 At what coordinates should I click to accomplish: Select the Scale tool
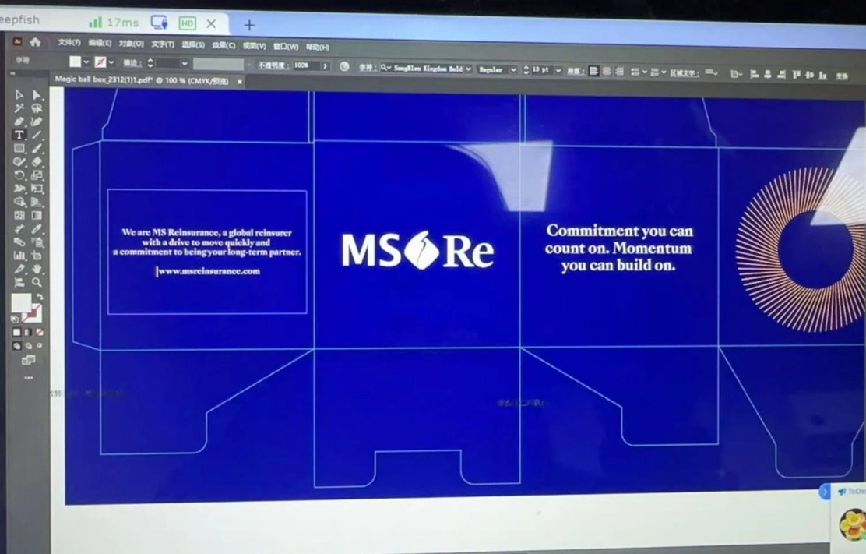[37, 175]
